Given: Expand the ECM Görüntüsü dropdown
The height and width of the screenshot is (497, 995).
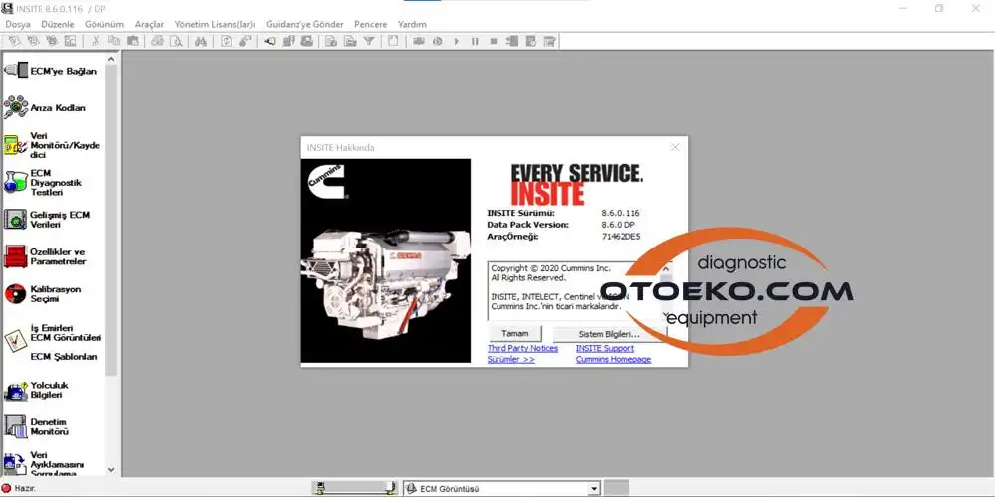Looking at the screenshot, I should (x=594, y=488).
